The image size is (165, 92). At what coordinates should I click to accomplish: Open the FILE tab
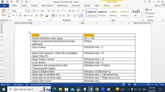click(4, 6)
